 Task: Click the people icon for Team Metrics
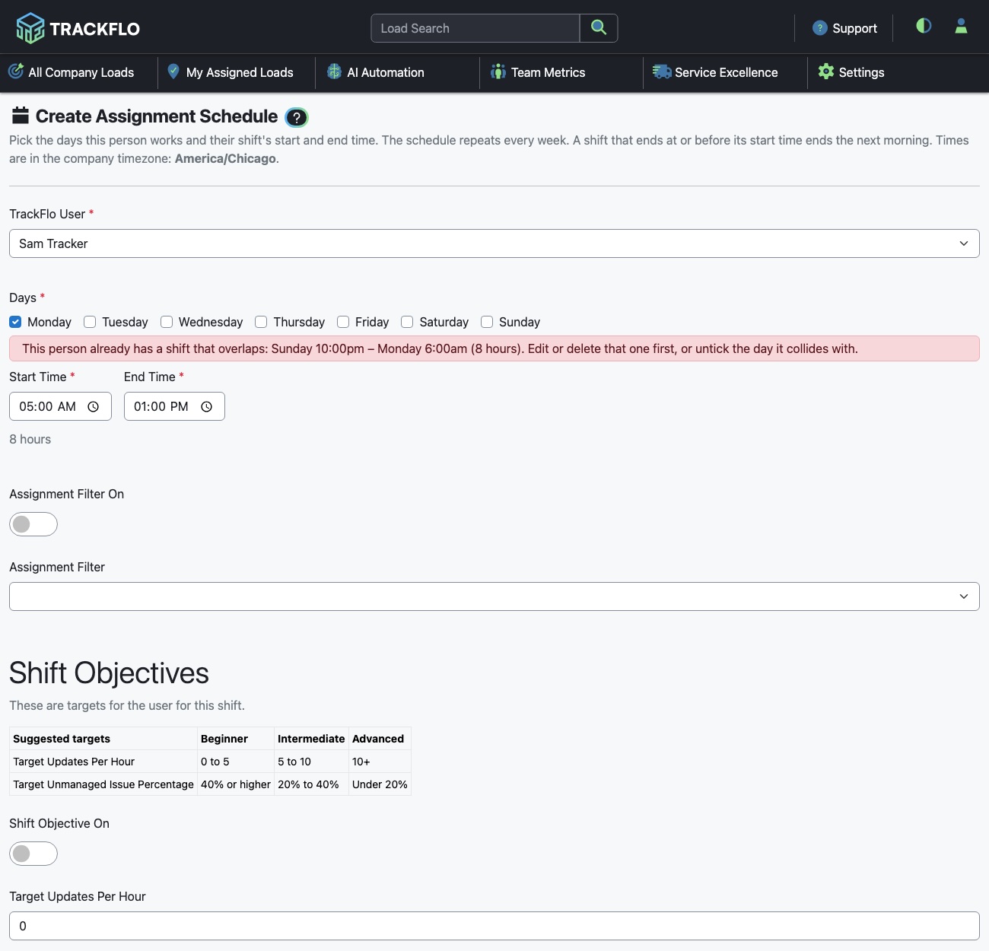(x=498, y=72)
